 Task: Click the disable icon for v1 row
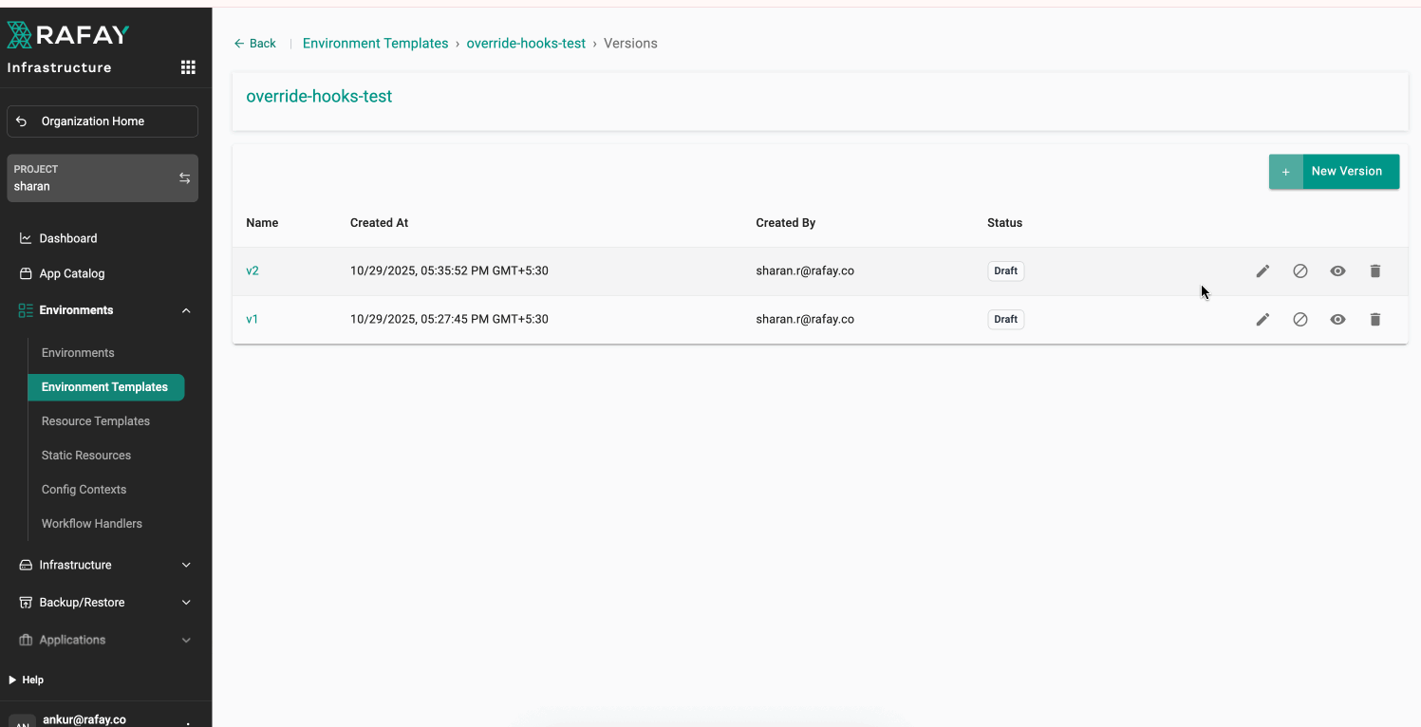pos(1300,320)
